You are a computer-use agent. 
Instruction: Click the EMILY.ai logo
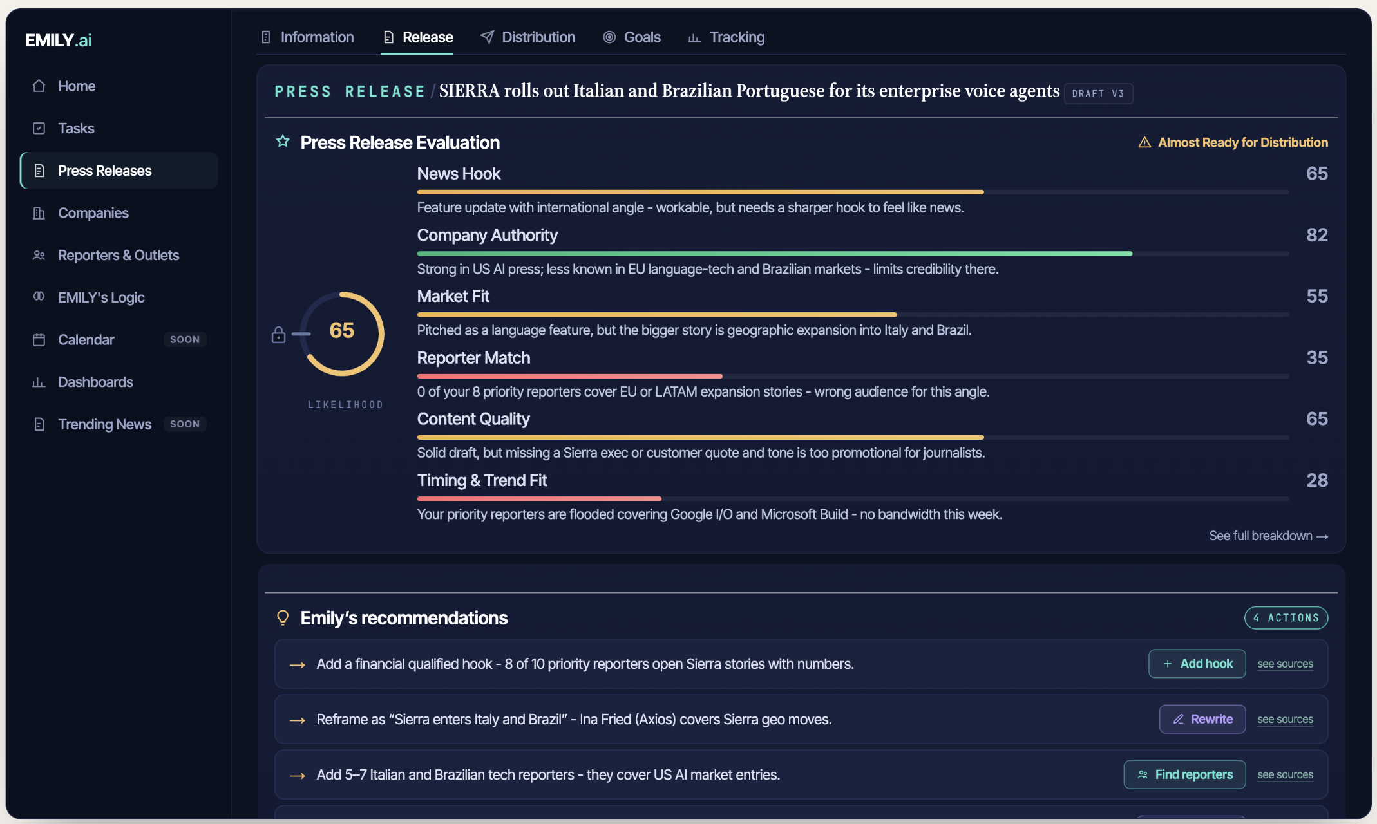point(59,41)
